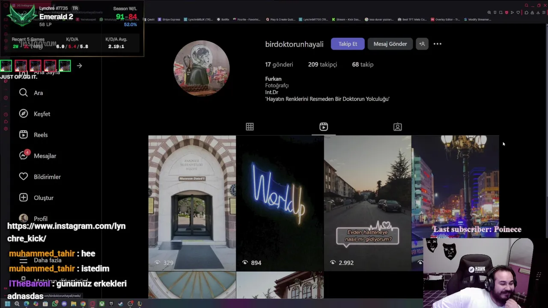Open the browser easy setup menu icon

click(544, 12)
